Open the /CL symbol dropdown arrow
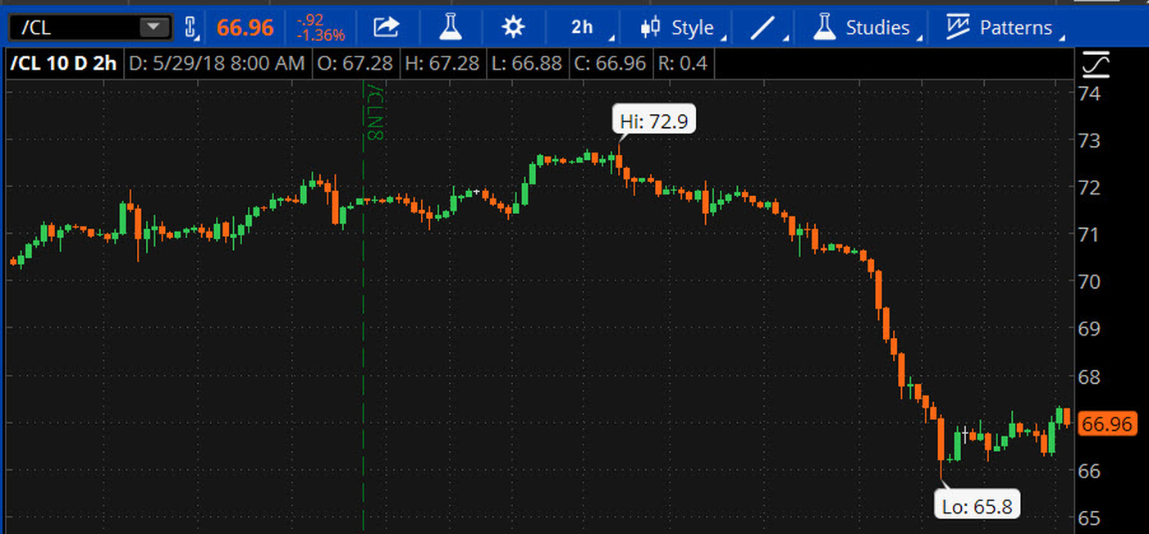Viewport: 1149px width, 534px height. pos(153,27)
